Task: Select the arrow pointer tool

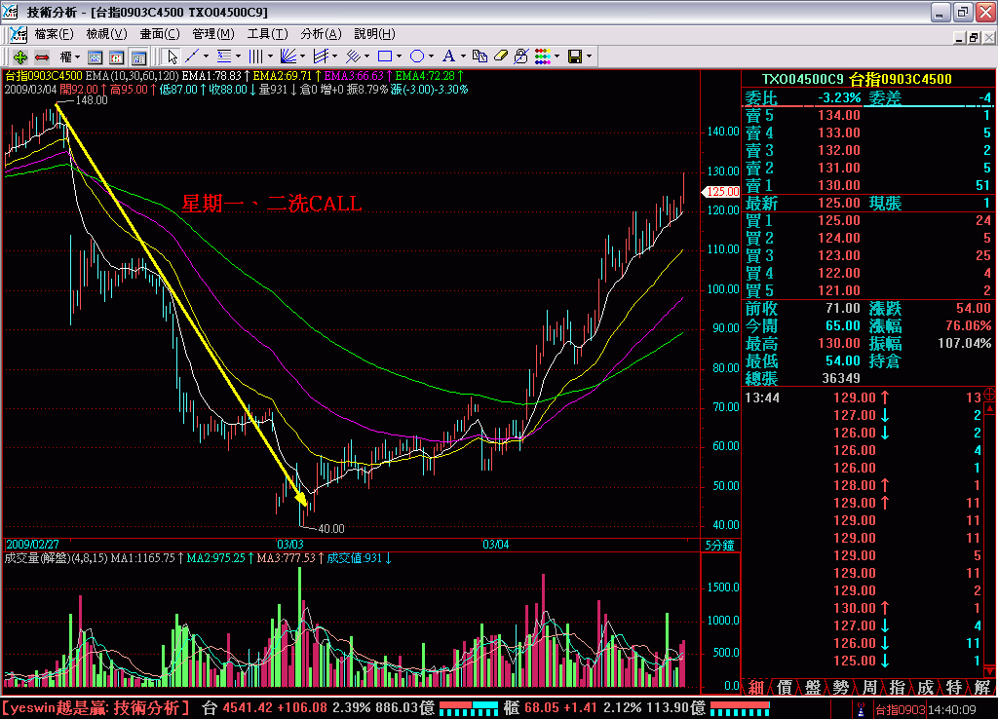Action: tap(172, 57)
